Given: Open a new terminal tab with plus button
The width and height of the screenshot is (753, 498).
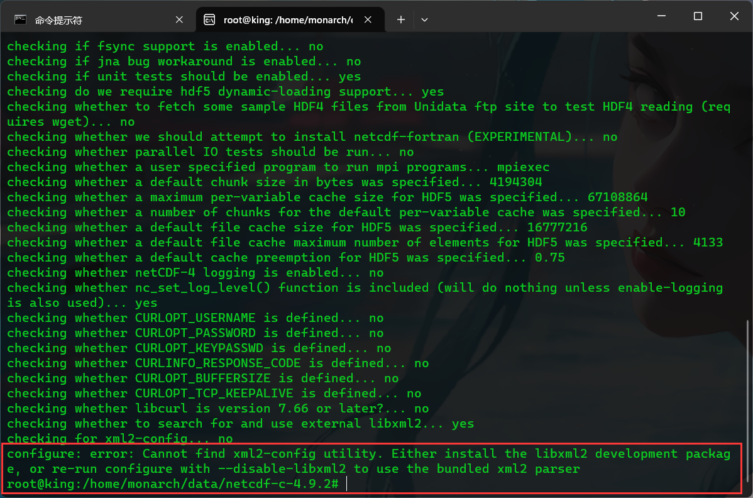Looking at the screenshot, I should click(401, 19).
